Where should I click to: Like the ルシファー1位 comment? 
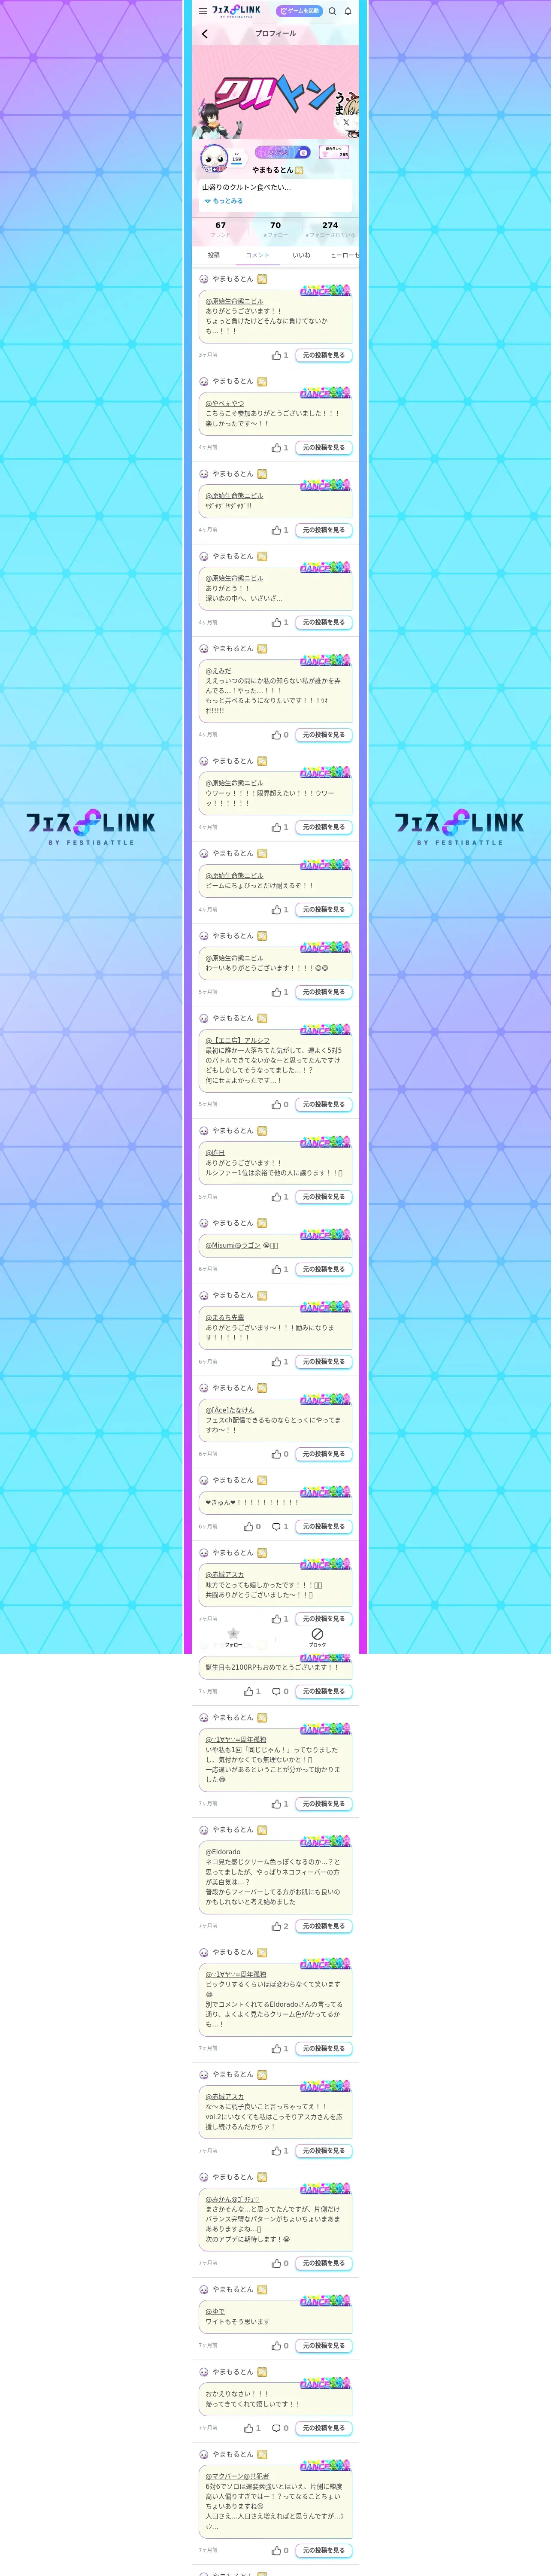point(276,1197)
